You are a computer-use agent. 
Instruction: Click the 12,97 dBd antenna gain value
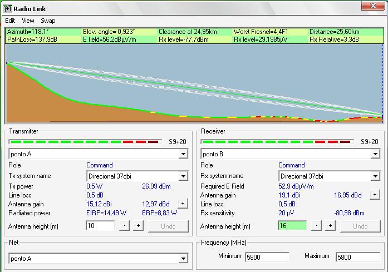pos(156,204)
